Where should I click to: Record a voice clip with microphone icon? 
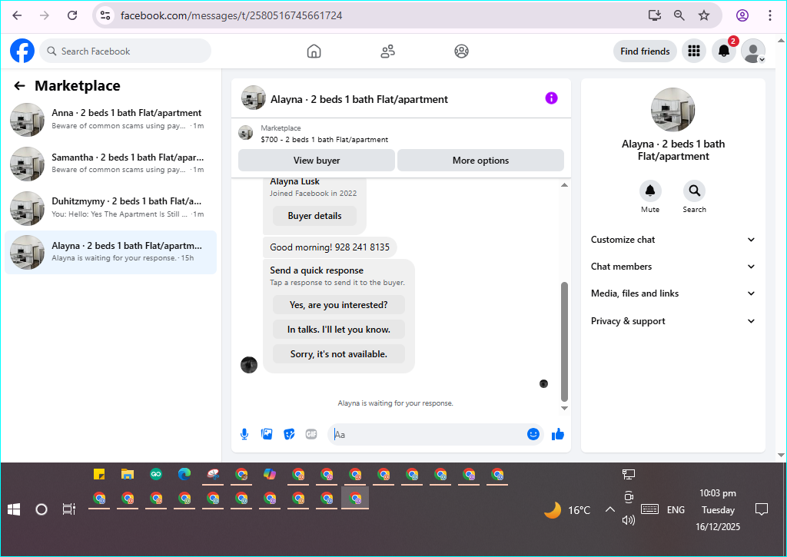pyautogui.click(x=244, y=434)
